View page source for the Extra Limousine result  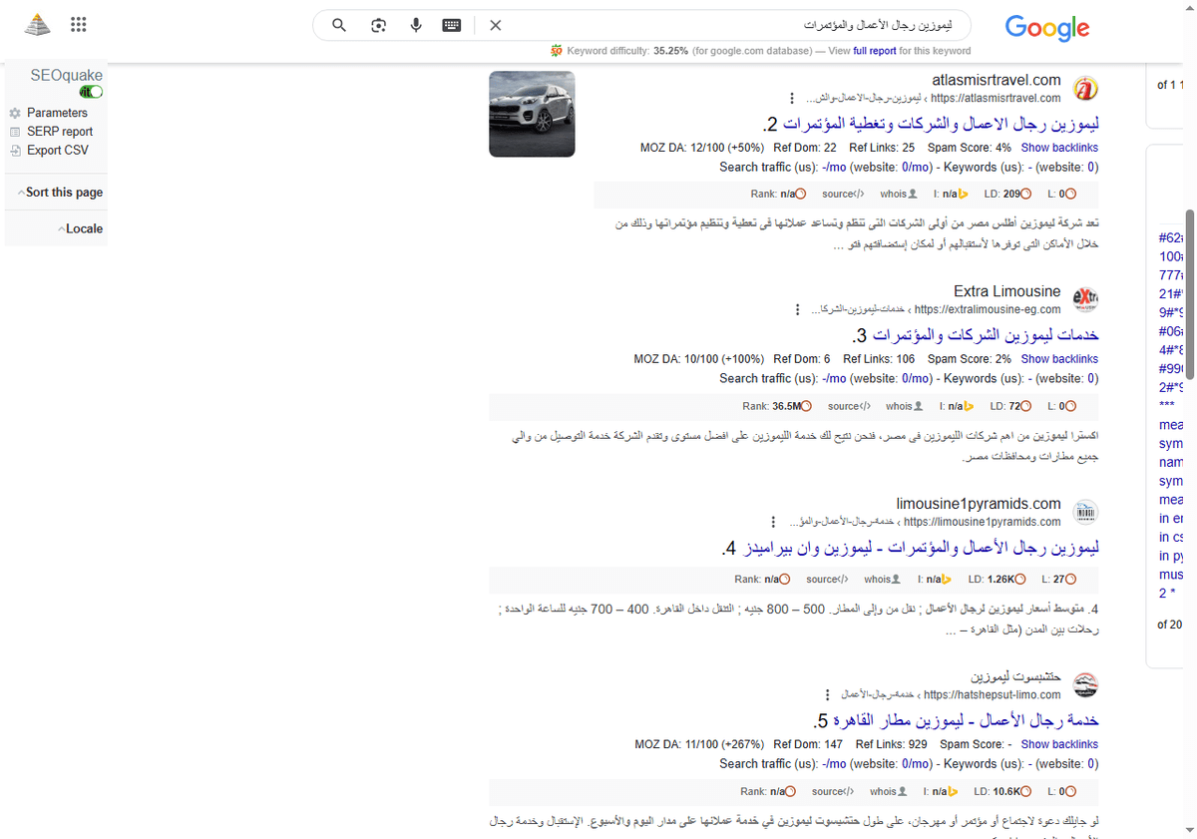[844, 405]
